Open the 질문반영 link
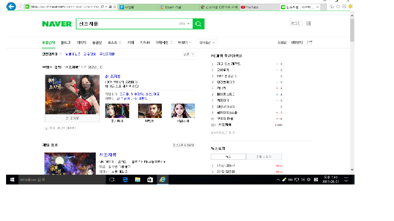 pos(297,43)
